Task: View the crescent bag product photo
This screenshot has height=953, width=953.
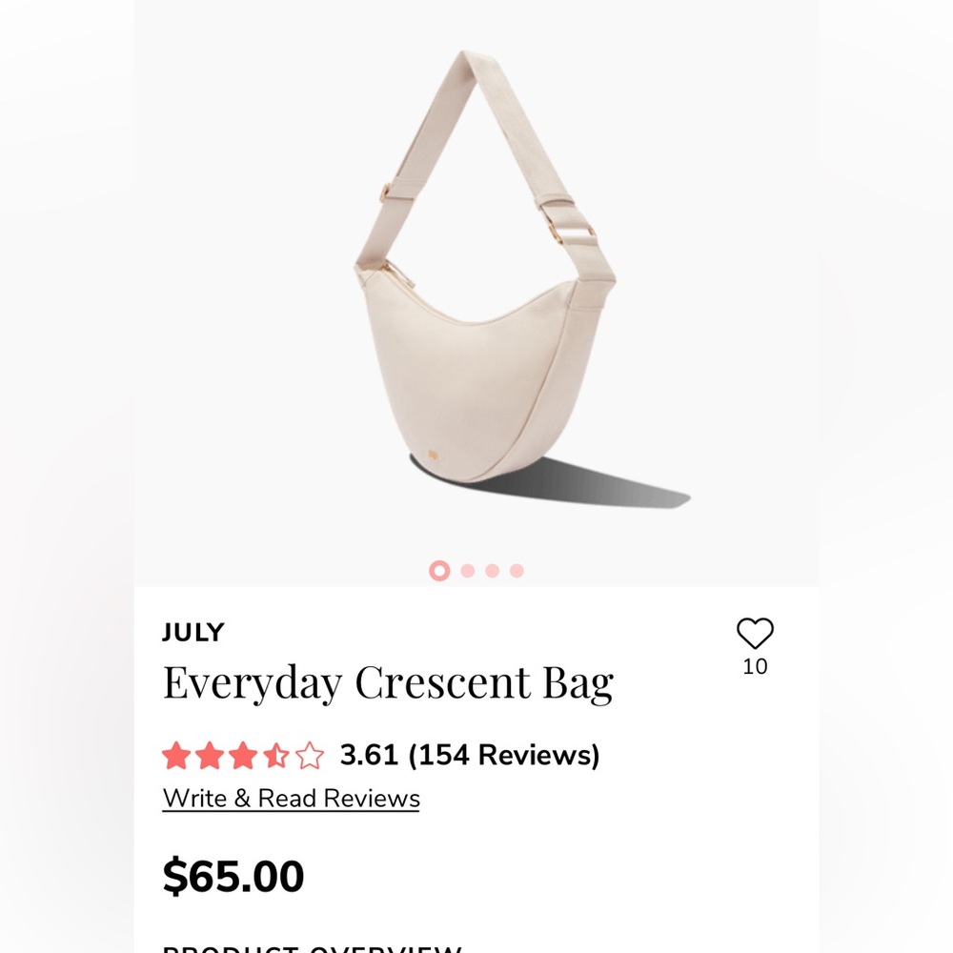Action: 476,286
